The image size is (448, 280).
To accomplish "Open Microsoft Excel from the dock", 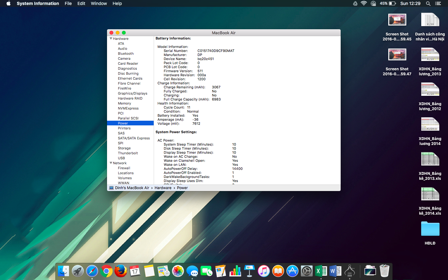I will click(x=321, y=271).
